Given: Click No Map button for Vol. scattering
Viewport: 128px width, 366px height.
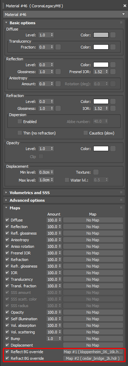Looking at the screenshot, I should pyautogui.click(x=93, y=332).
